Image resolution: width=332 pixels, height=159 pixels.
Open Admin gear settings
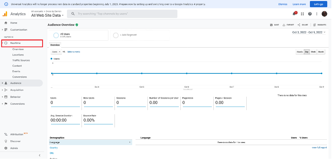click(x=14, y=148)
